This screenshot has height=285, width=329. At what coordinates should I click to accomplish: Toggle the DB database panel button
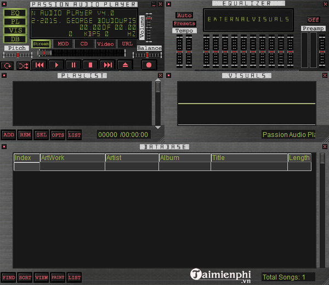(15, 39)
